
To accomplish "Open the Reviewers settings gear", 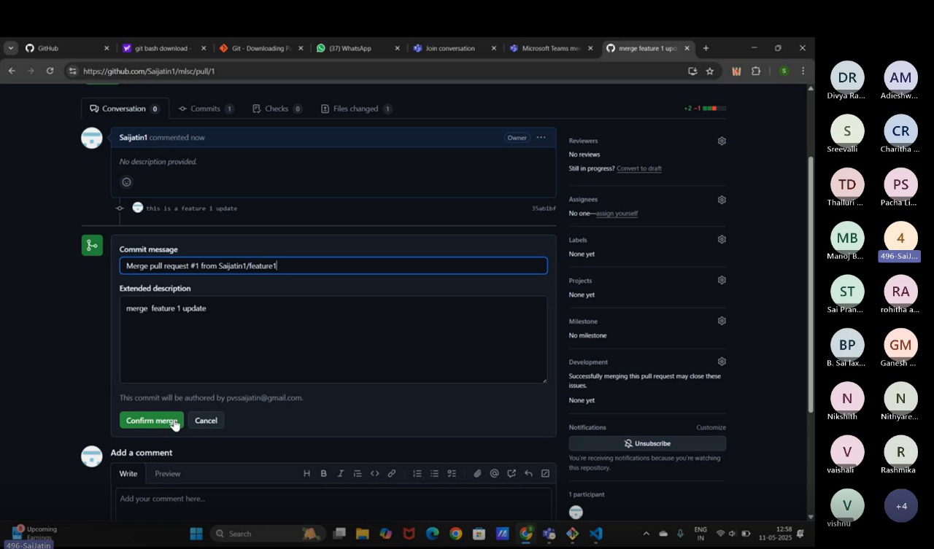I will pyautogui.click(x=721, y=140).
